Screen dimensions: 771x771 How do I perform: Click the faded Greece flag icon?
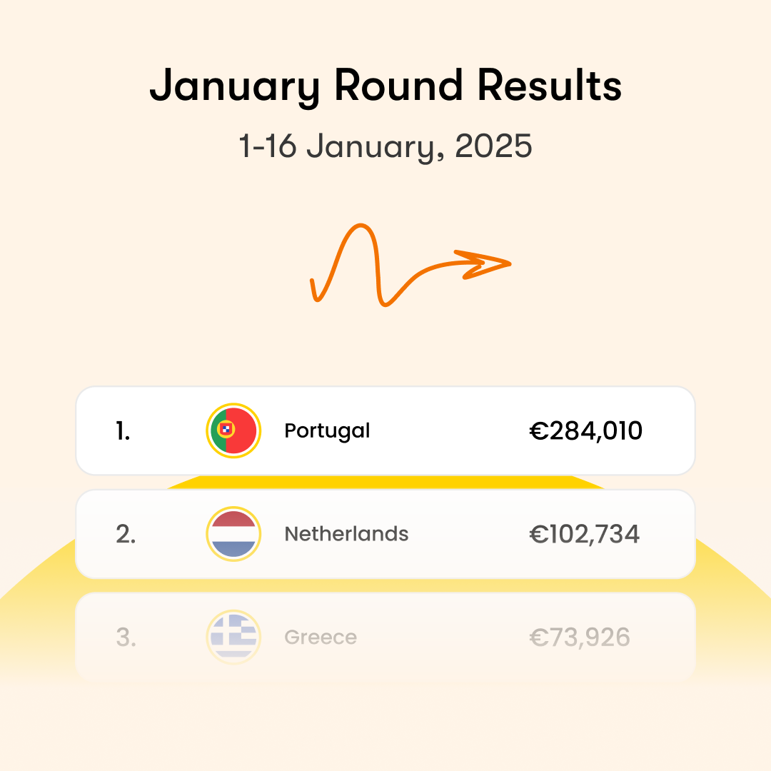[x=233, y=637]
